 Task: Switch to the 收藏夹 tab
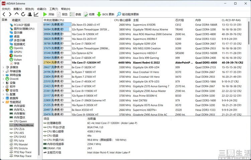[x=16, y=20]
